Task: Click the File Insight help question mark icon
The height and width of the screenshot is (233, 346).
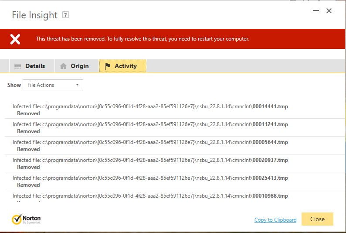Action: click(65, 15)
